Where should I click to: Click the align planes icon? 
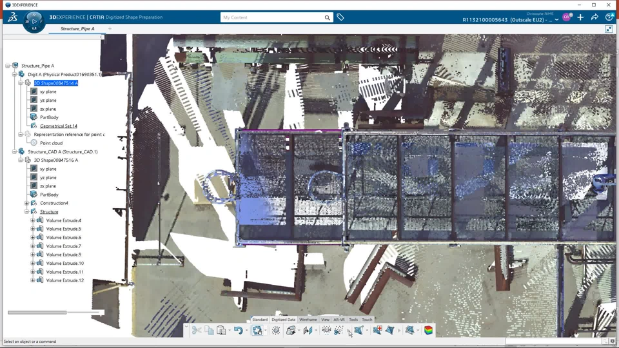(308, 330)
